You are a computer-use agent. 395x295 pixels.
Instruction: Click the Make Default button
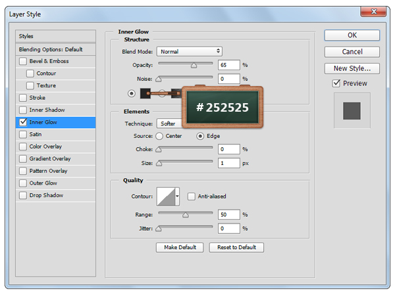(178, 247)
